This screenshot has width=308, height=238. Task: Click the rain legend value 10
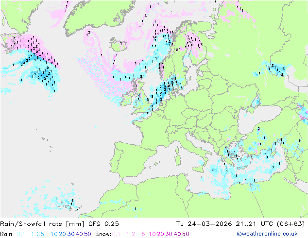pyautogui.click(x=54, y=234)
